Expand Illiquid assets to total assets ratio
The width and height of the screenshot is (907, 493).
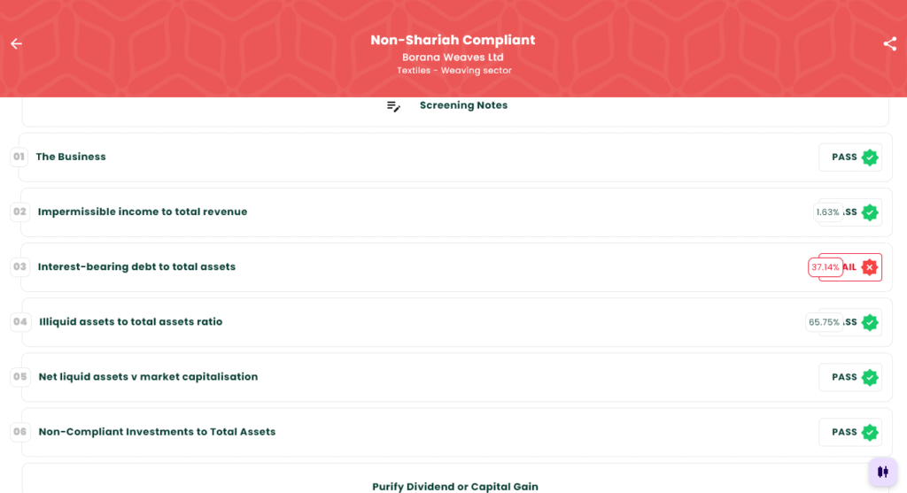(x=456, y=322)
